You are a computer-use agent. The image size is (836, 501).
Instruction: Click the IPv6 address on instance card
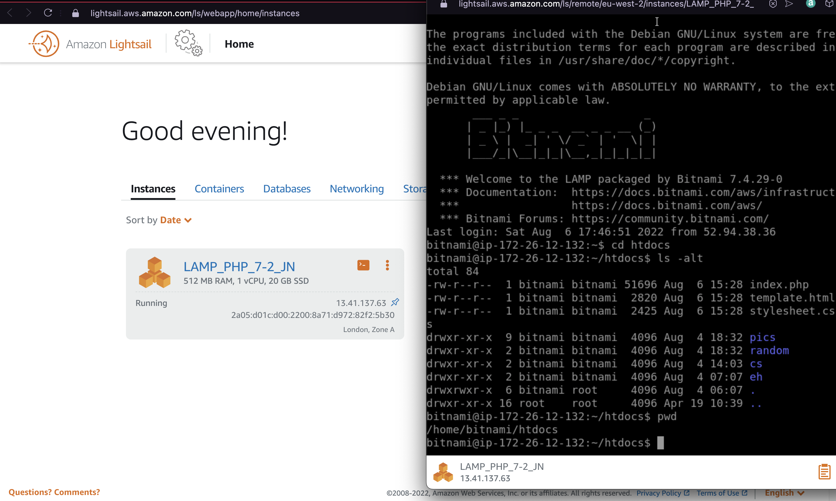point(313,315)
